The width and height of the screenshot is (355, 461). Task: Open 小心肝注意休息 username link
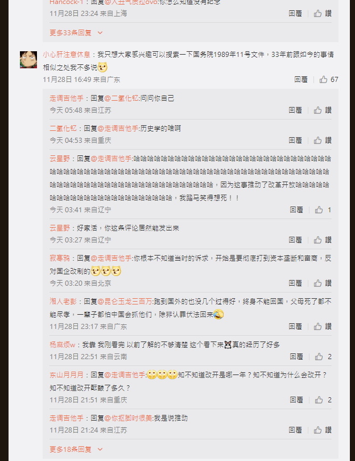(67, 55)
